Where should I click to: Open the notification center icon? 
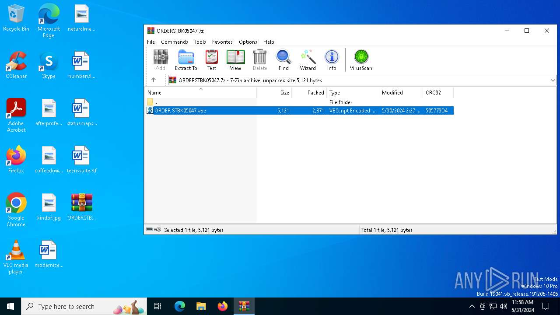(x=546, y=306)
